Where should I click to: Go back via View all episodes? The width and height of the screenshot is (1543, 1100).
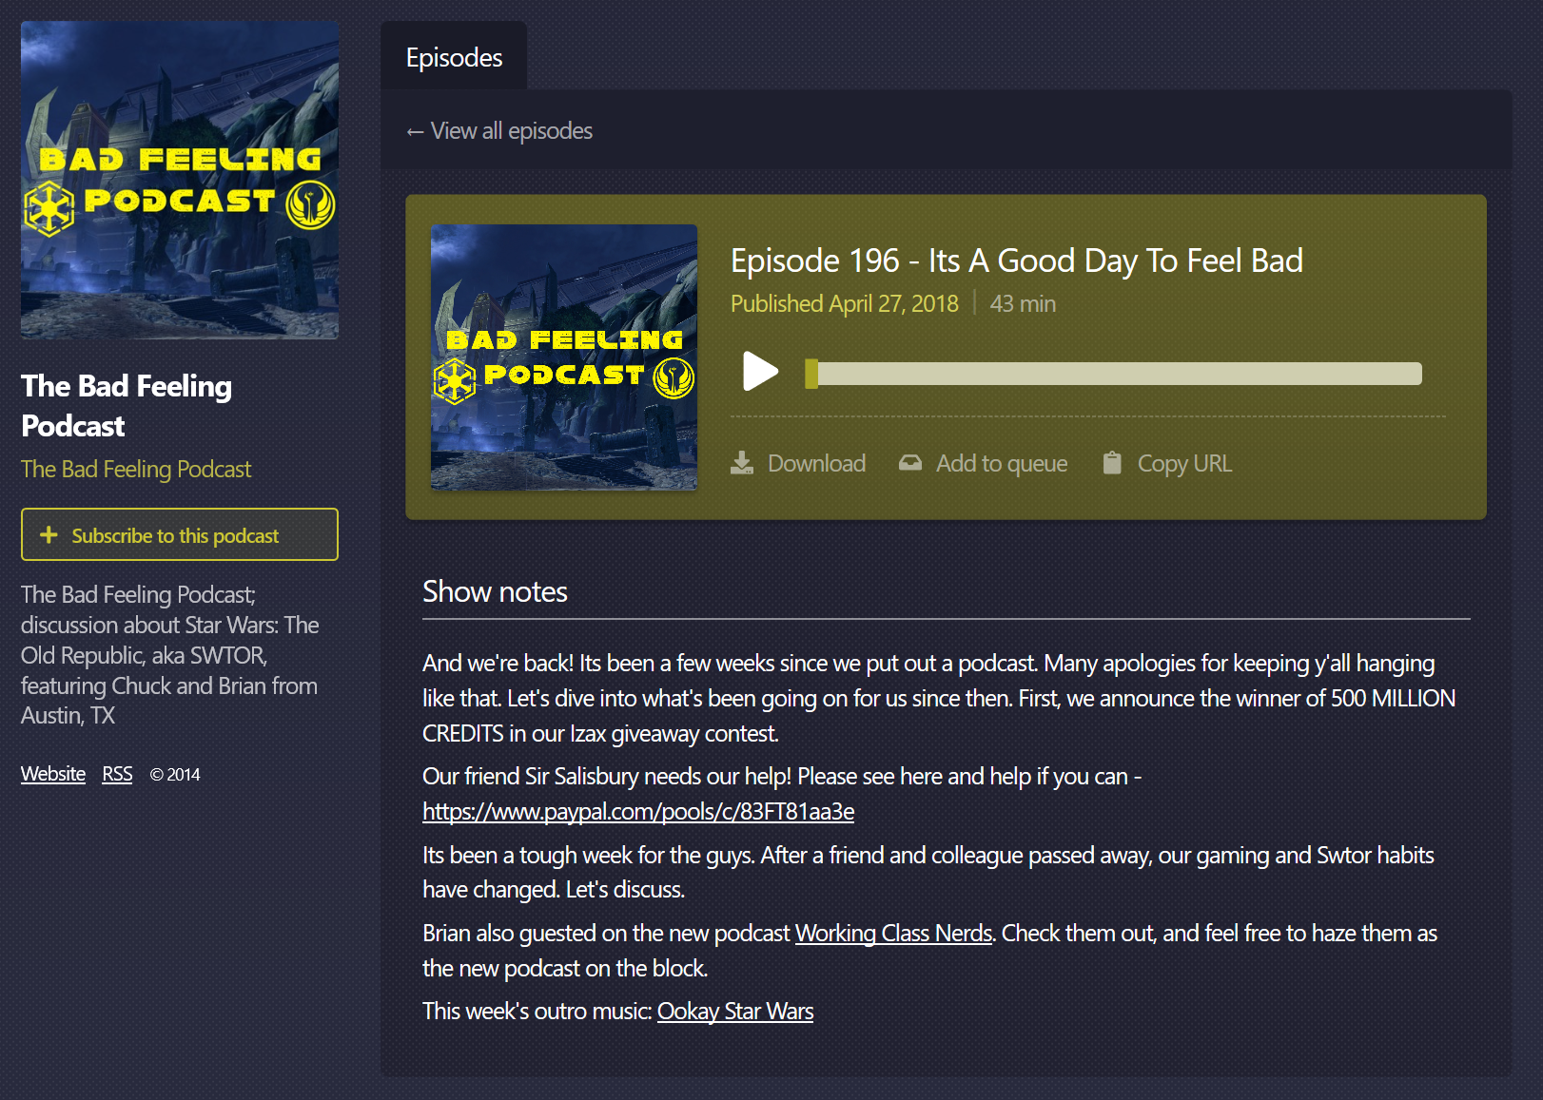tap(499, 131)
